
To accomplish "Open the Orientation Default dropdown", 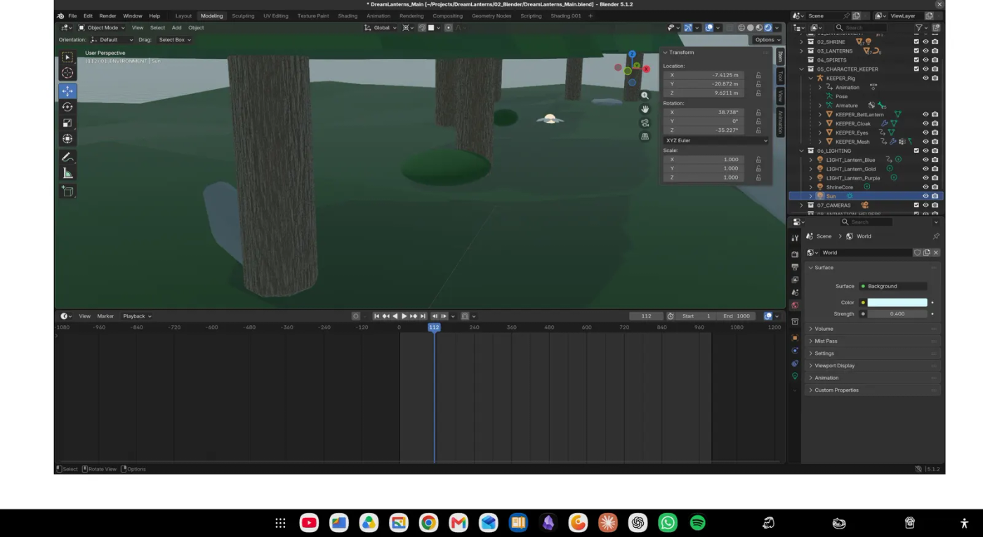I will pyautogui.click(x=112, y=40).
